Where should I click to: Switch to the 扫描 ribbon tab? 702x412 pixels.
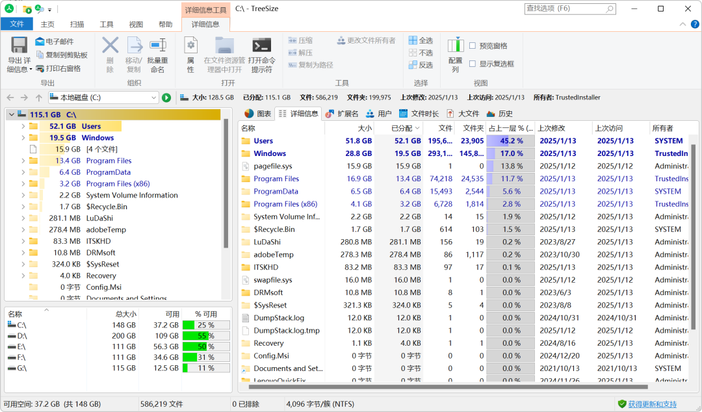pyautogui.click(x=77, y=24)
